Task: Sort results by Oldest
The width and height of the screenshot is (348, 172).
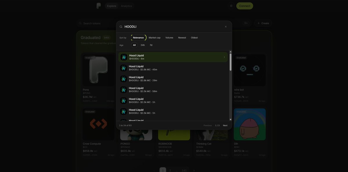Action: (x=194, y=38)
